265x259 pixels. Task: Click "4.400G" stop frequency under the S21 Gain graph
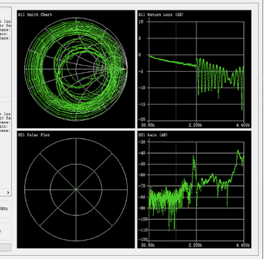pyautogui.click(x=243, y=245)
